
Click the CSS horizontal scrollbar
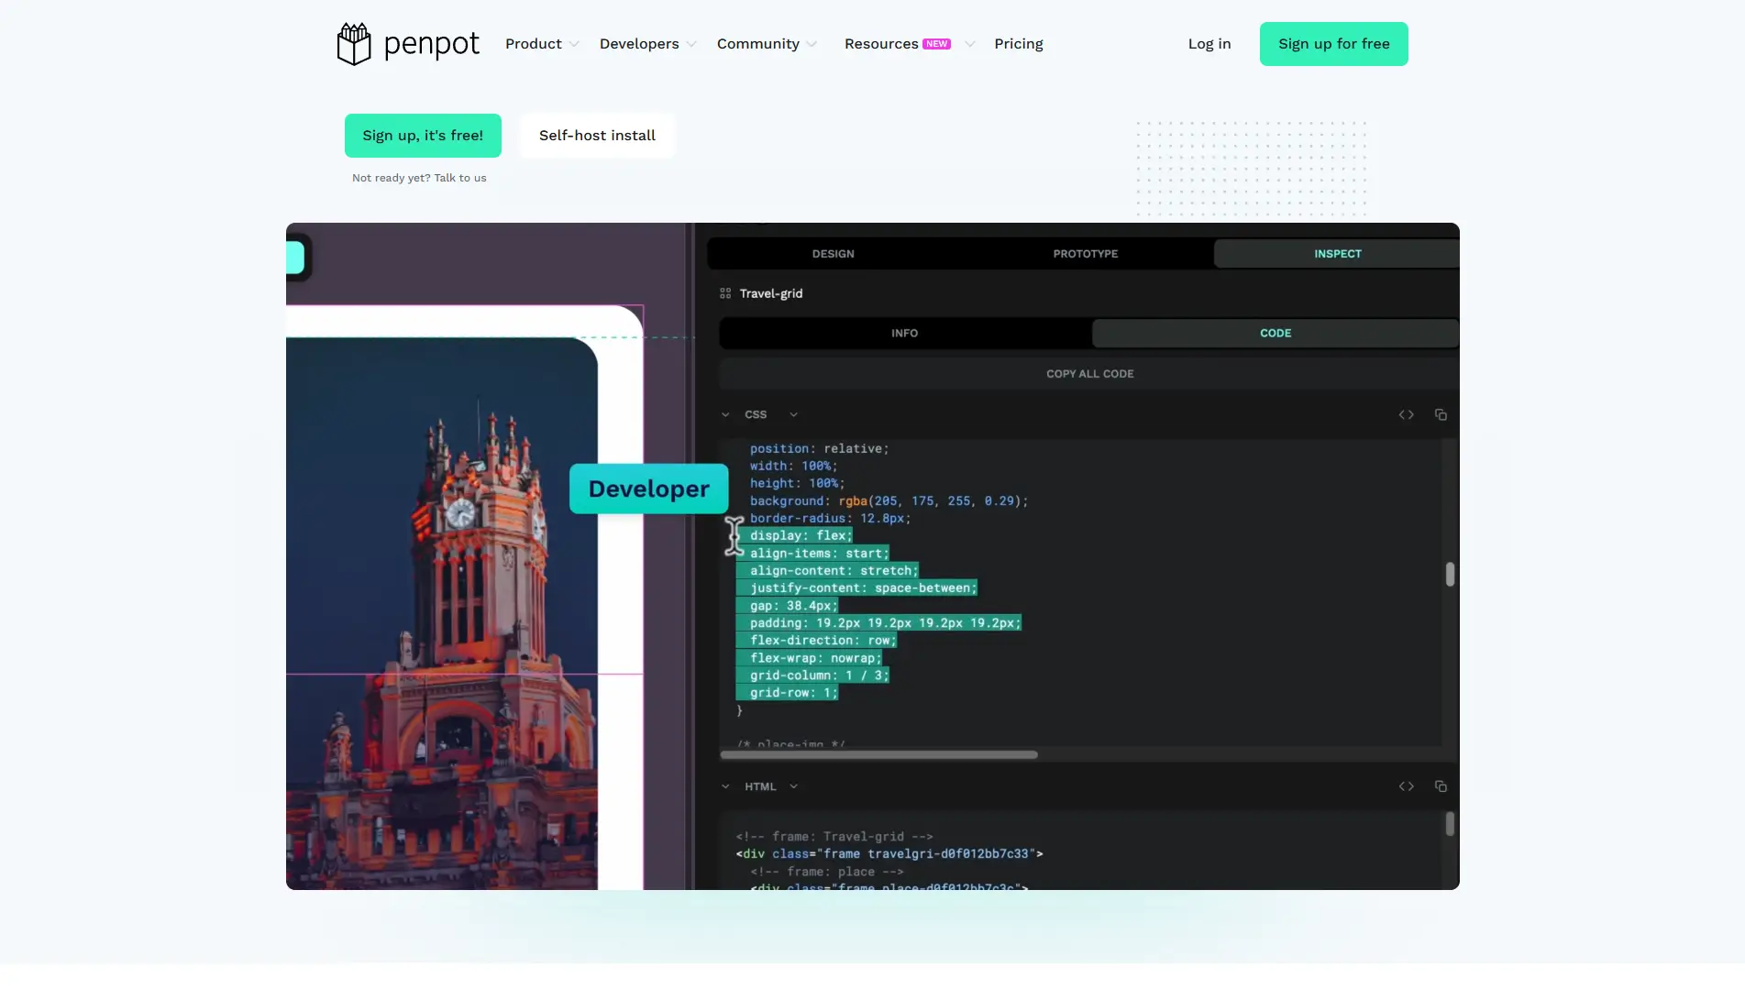[x=878, y=755]
